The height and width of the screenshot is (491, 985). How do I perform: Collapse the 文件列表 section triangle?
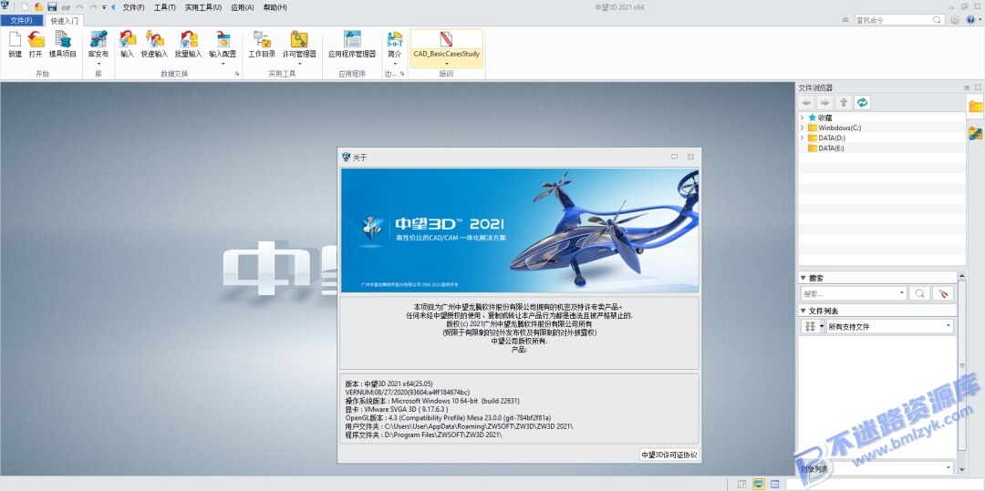tap(803, 311)
